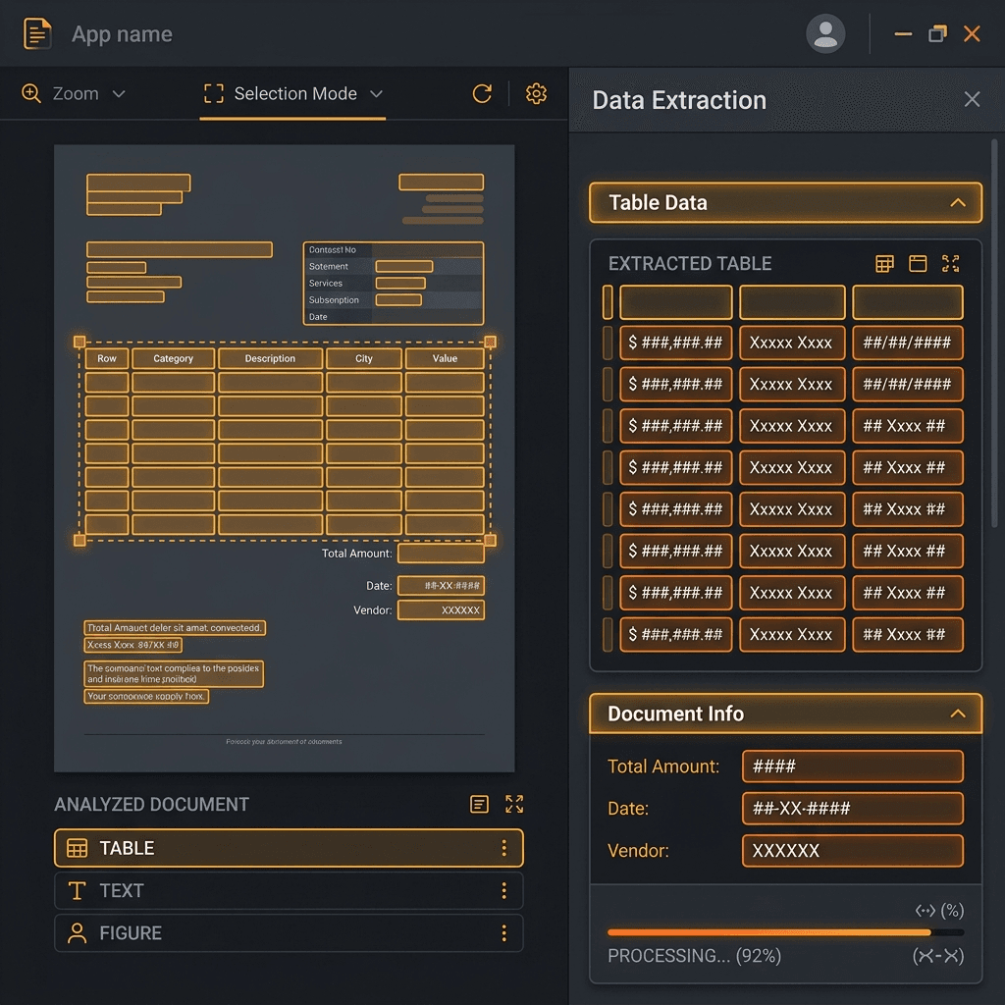Open the user profile avatar
Viewport: 1005px width, 1005px height.
tap(824, 33)
